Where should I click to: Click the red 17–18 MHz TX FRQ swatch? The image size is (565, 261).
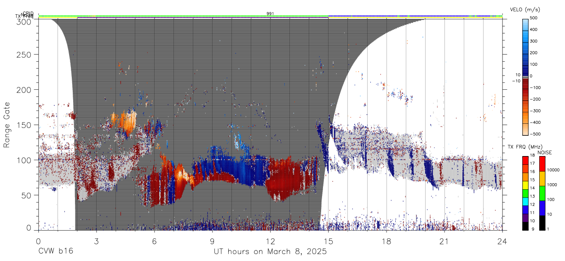525,161
